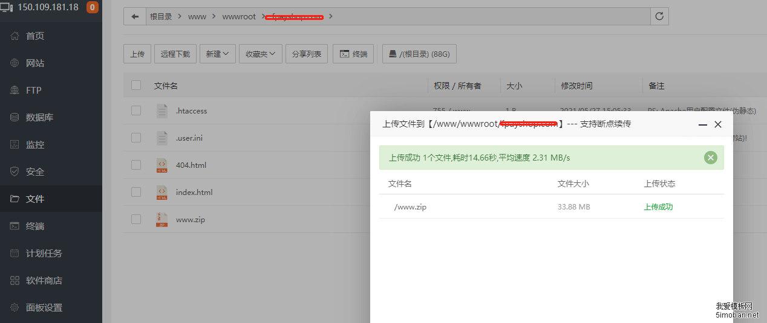Check the box for www.zip
The height and width of the screenshot is (323, 767).
click(x=136, y=219)
